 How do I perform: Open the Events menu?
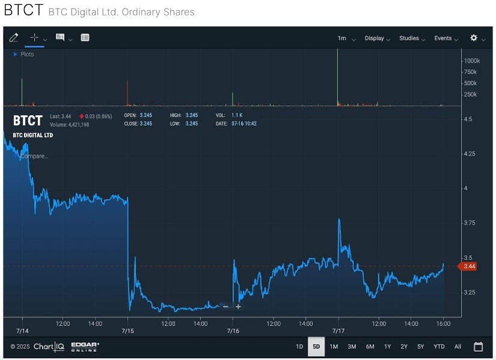[446, 38]
